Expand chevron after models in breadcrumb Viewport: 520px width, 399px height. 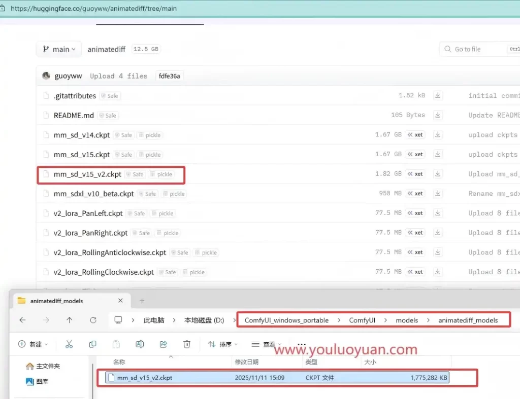pos(428,320)
